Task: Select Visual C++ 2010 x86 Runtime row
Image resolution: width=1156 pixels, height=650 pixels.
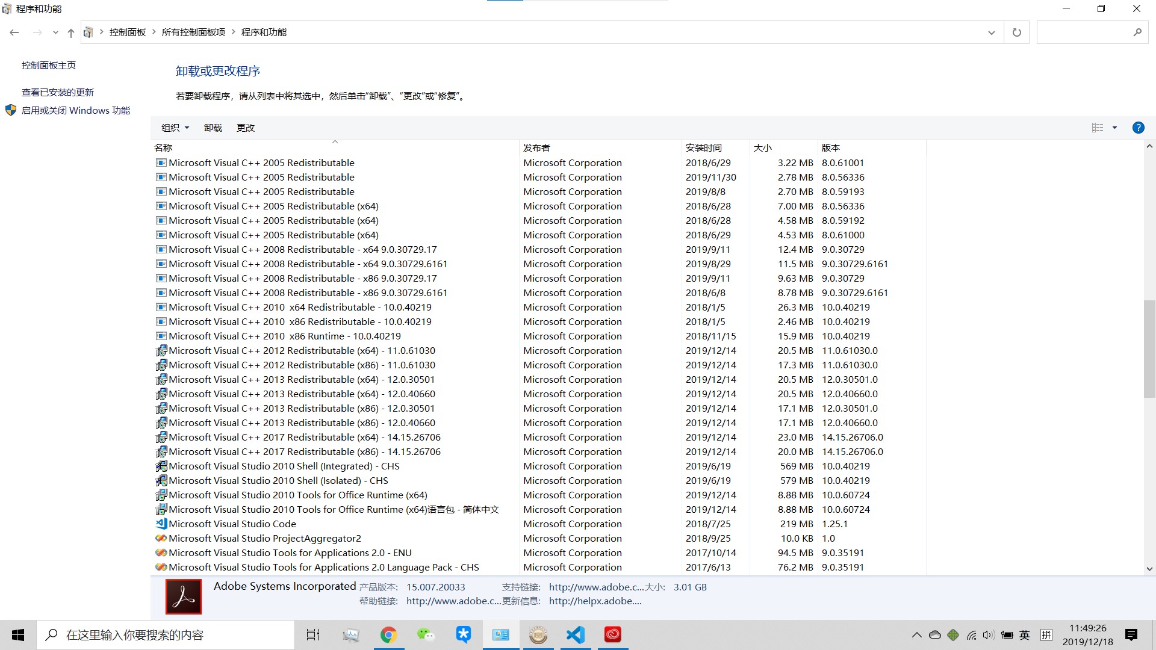Action: (540, 336)
